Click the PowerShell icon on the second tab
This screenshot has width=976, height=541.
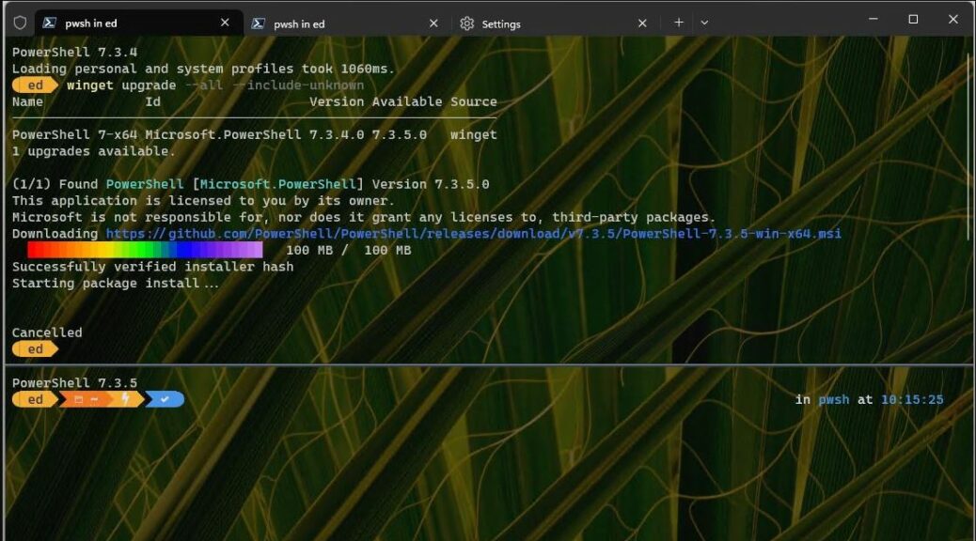click(x=257, y=23)
